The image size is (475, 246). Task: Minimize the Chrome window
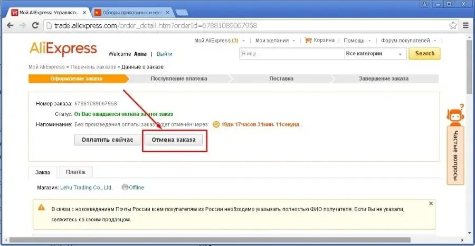coord(438,4)
